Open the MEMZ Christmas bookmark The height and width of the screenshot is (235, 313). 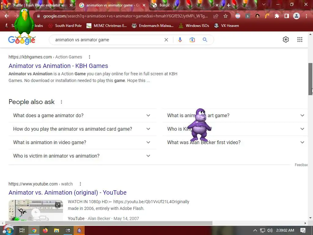[107, 26]
